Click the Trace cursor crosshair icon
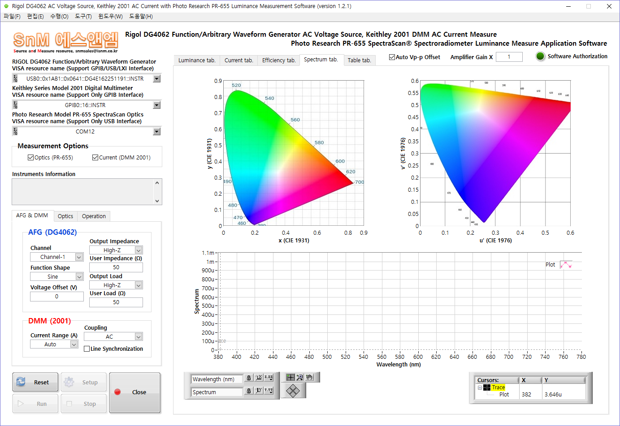620x426 pixels. coord(487,387)
